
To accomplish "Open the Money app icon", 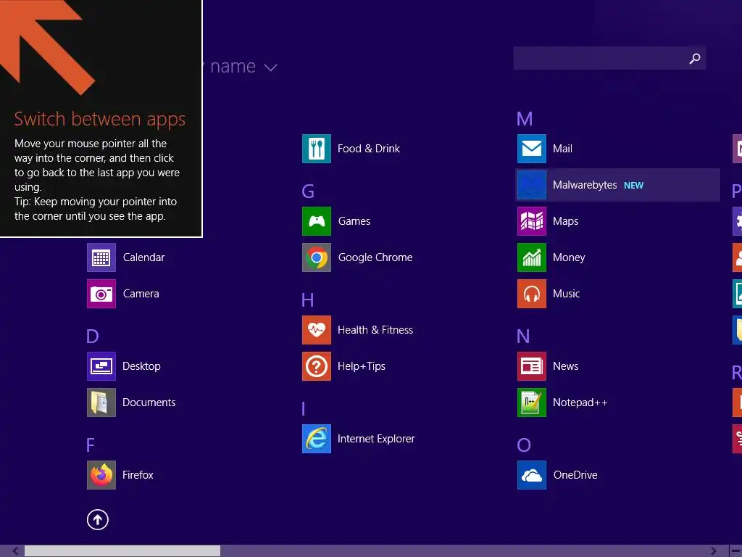I will pyautogui.click(x=532, y=257).
